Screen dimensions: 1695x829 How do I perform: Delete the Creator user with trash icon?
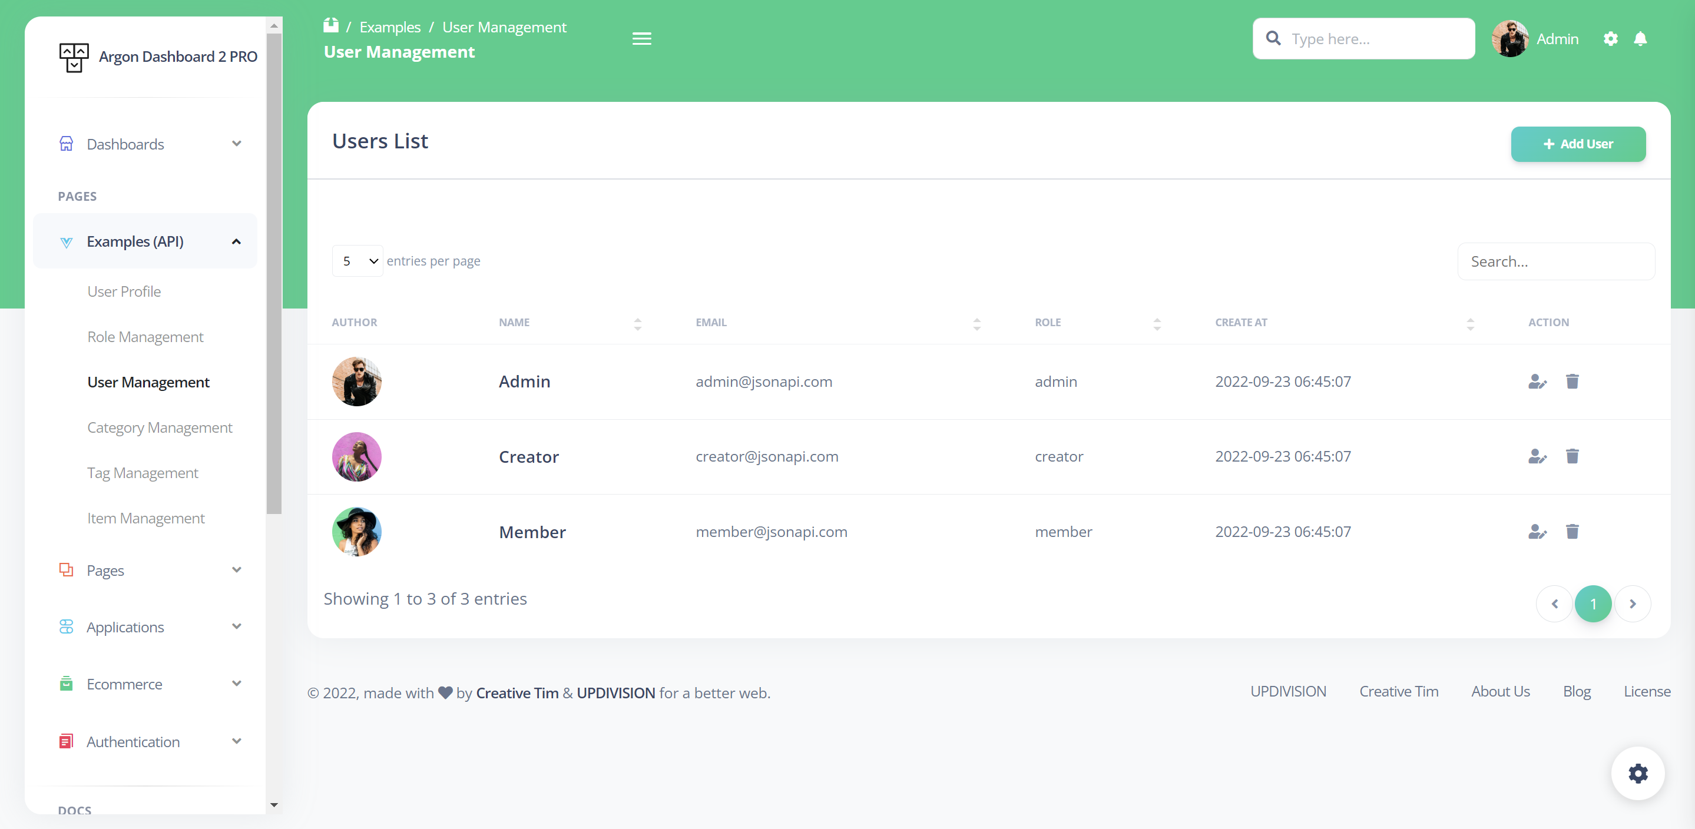tap(1572, 457)
